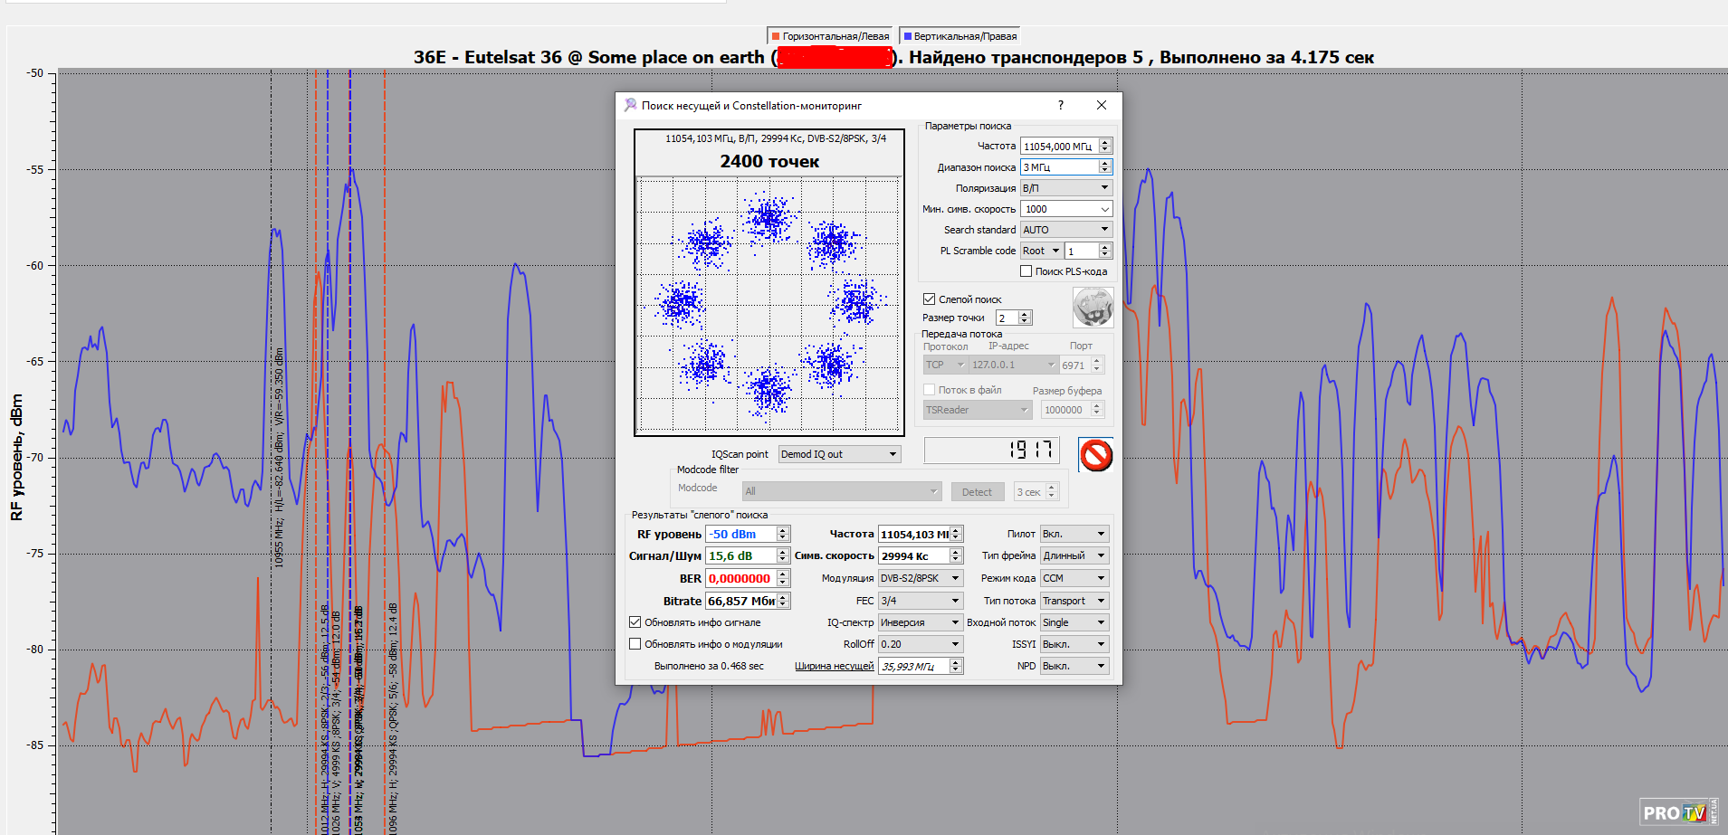The height and width of the screenshot is (835, 1728).
Task: Open the PL Scramble code Root dropdown
Action: 1041,251
